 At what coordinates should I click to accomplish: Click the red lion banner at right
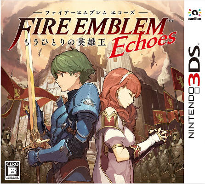click(178, 80)
